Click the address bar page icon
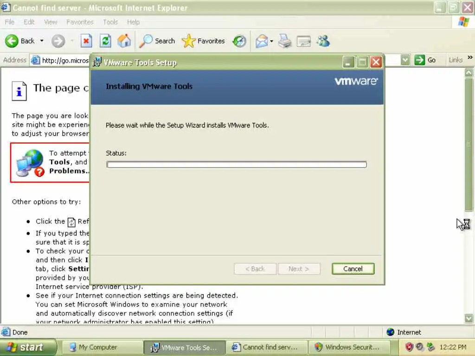Screen dimensions: 475x356 tap(35, 60)
